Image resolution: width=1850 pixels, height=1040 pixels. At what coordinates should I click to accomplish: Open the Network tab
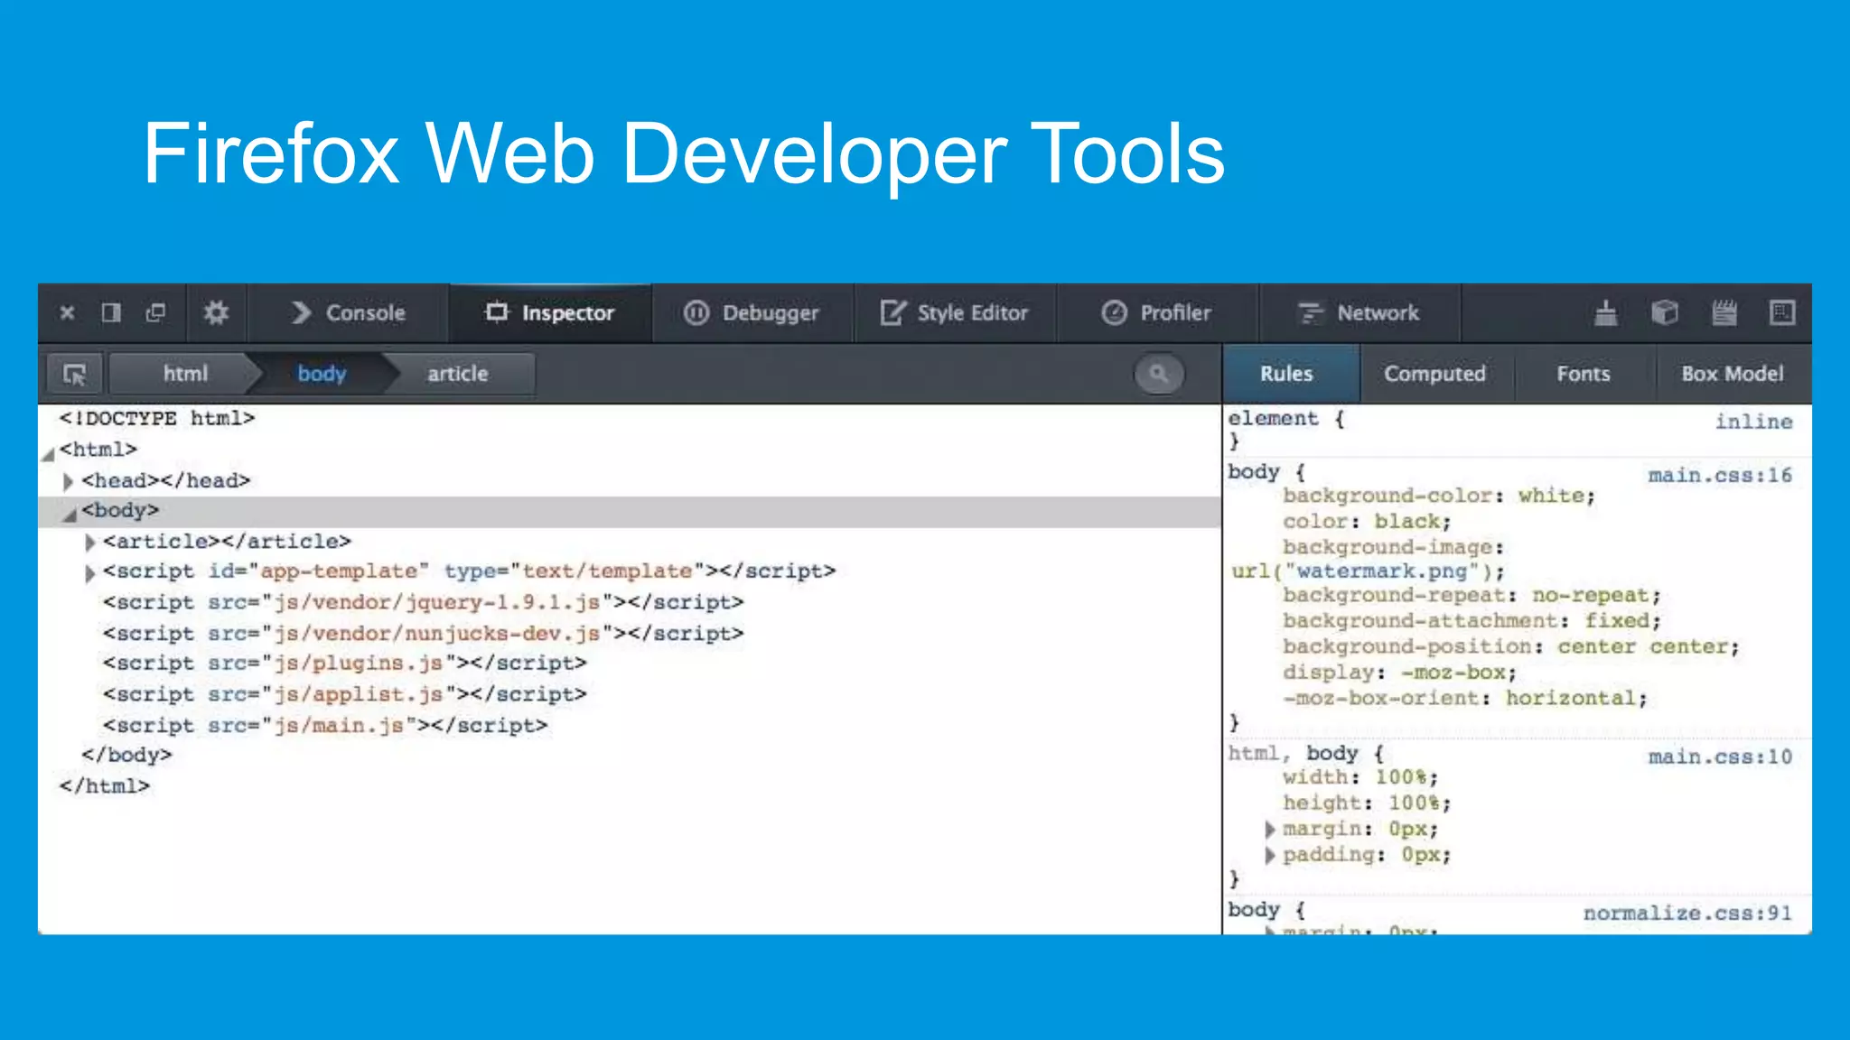point(1359,313)
